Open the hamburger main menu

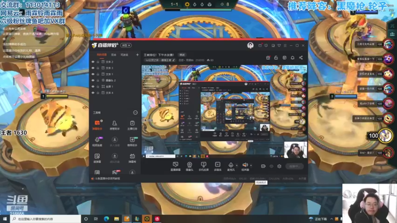pyautogui.click(x=285, y=46)
